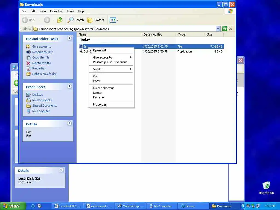
Task: Collapse File and Folder Tasks panel
Action: click(69, 38)
